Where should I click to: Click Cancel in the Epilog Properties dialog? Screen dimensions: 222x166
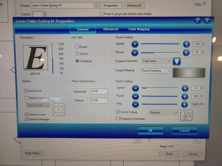(185, 131)
